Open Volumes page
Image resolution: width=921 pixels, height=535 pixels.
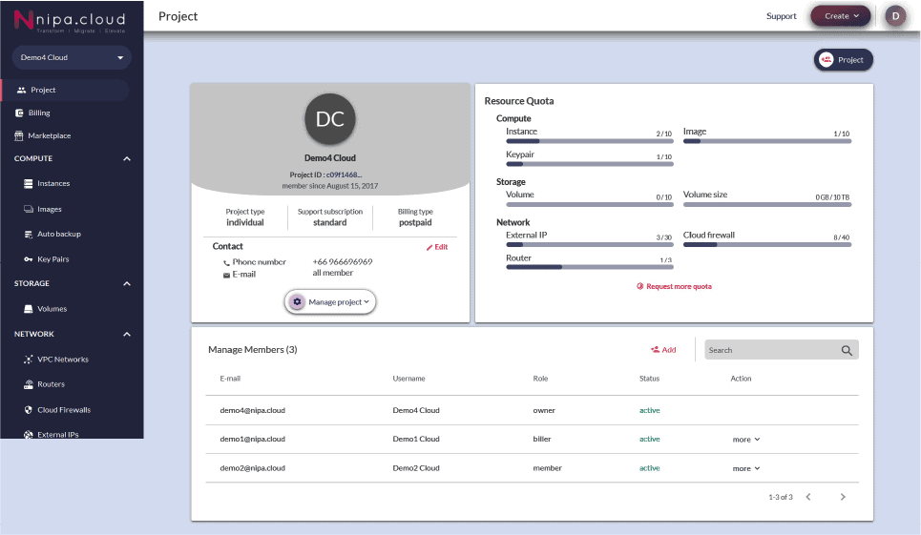coord(52,309)
